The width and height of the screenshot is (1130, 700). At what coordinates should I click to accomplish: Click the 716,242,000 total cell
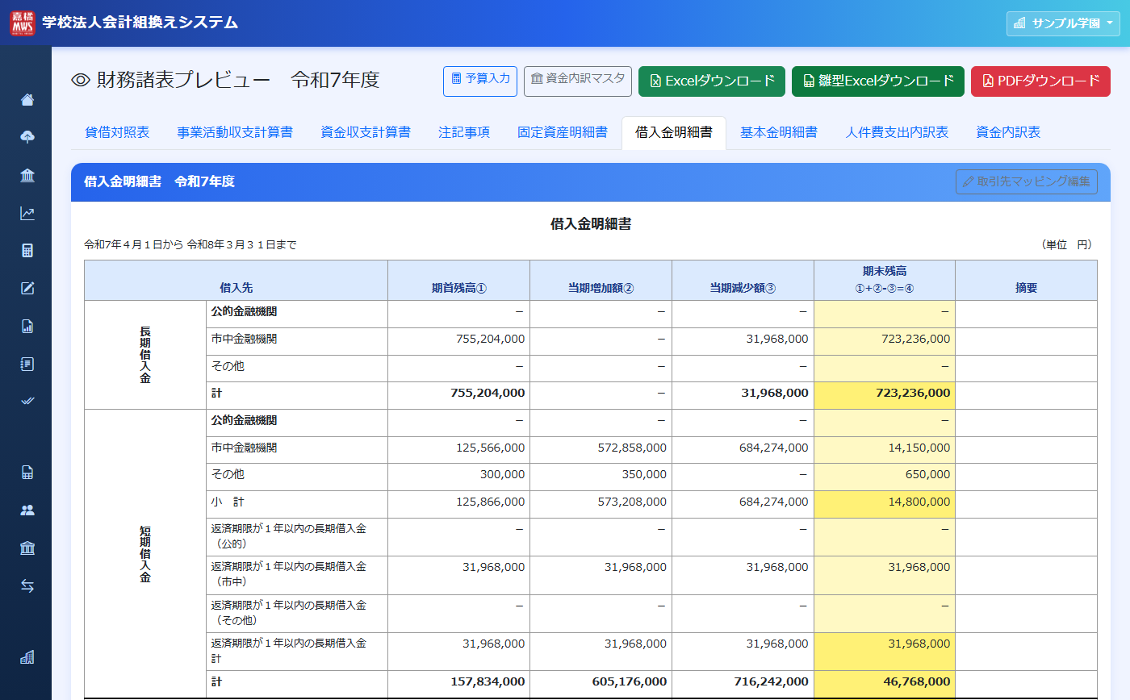(743, 684)
